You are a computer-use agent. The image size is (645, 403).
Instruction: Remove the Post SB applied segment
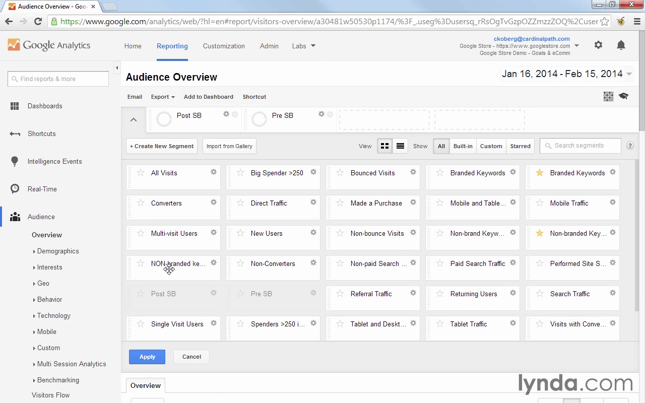235,114
